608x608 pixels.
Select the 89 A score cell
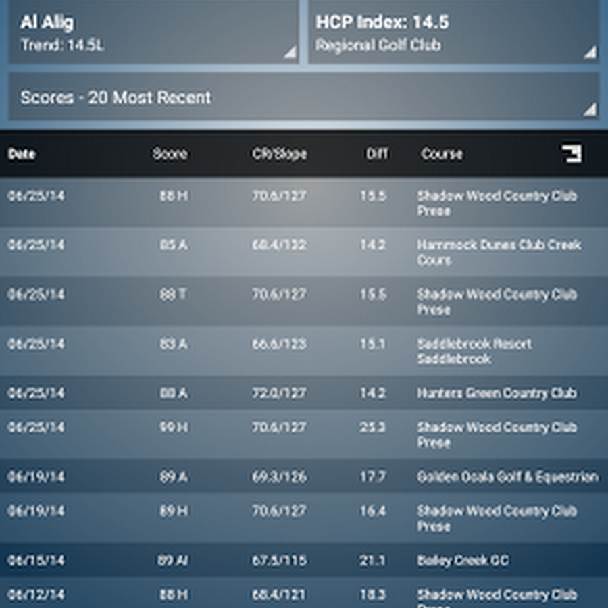click(x=174, y=476)
